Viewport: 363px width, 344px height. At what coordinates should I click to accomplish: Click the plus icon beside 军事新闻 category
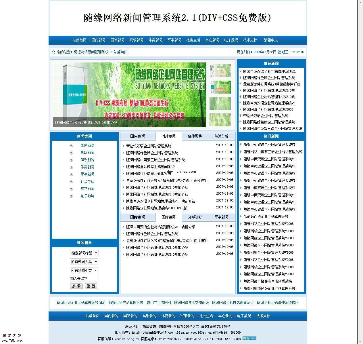(x=71, y=174)
